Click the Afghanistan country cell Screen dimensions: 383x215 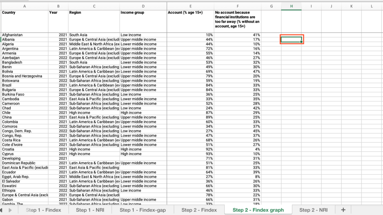tap(24, 35)
